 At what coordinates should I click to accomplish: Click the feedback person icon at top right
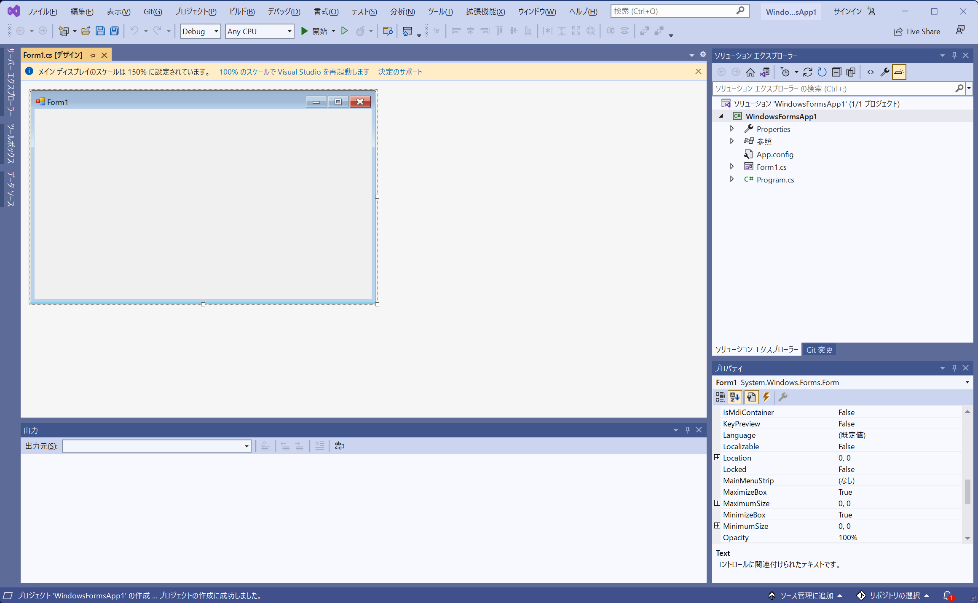pos(960,30)
